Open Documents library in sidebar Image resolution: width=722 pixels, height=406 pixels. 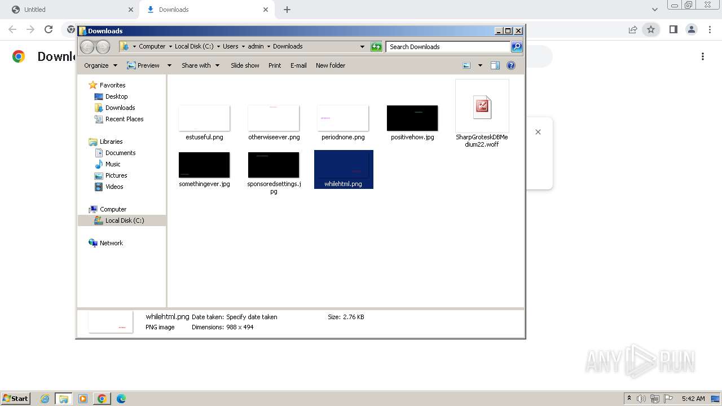pyautogui.click(x=120, y=153)
